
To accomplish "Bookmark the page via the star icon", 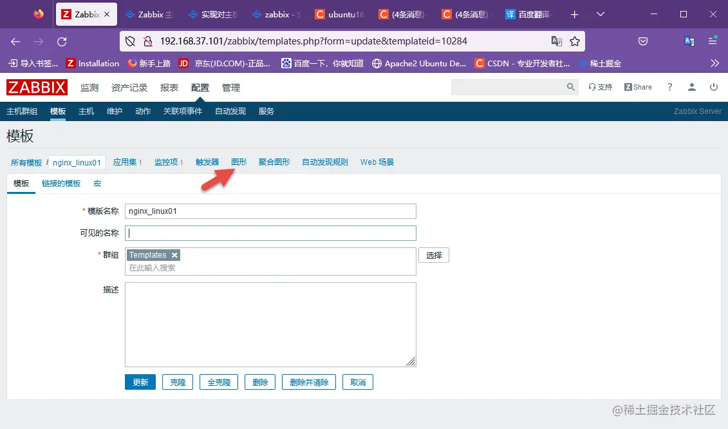I will [574, 41].
